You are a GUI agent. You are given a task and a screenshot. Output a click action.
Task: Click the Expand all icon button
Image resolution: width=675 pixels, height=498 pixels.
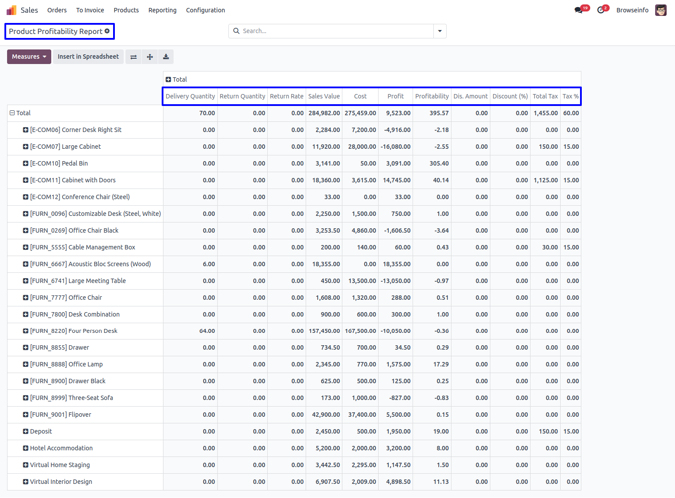click(x=150, y=57)
